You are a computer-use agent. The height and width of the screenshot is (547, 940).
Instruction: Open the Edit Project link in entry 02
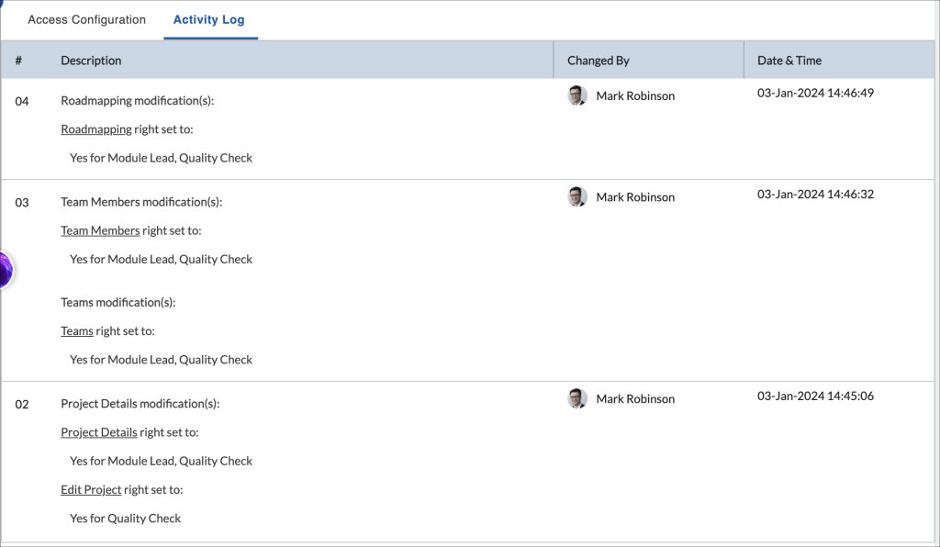tap(91, 489)
